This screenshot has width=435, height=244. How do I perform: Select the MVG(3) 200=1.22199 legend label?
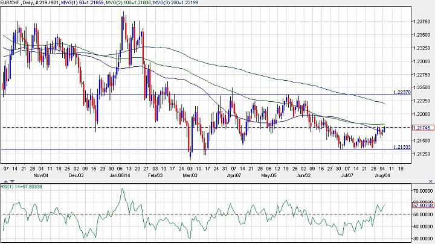(x=176, y=2)
